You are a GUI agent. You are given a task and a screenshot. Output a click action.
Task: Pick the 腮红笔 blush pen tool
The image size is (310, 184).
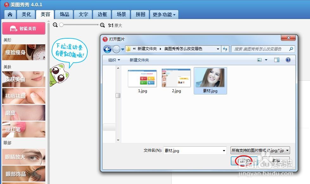tap(24, 130)
